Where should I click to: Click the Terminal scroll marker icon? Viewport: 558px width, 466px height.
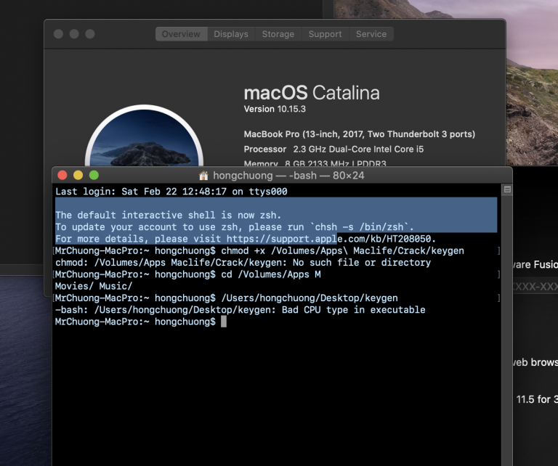(x=507, y=189)
